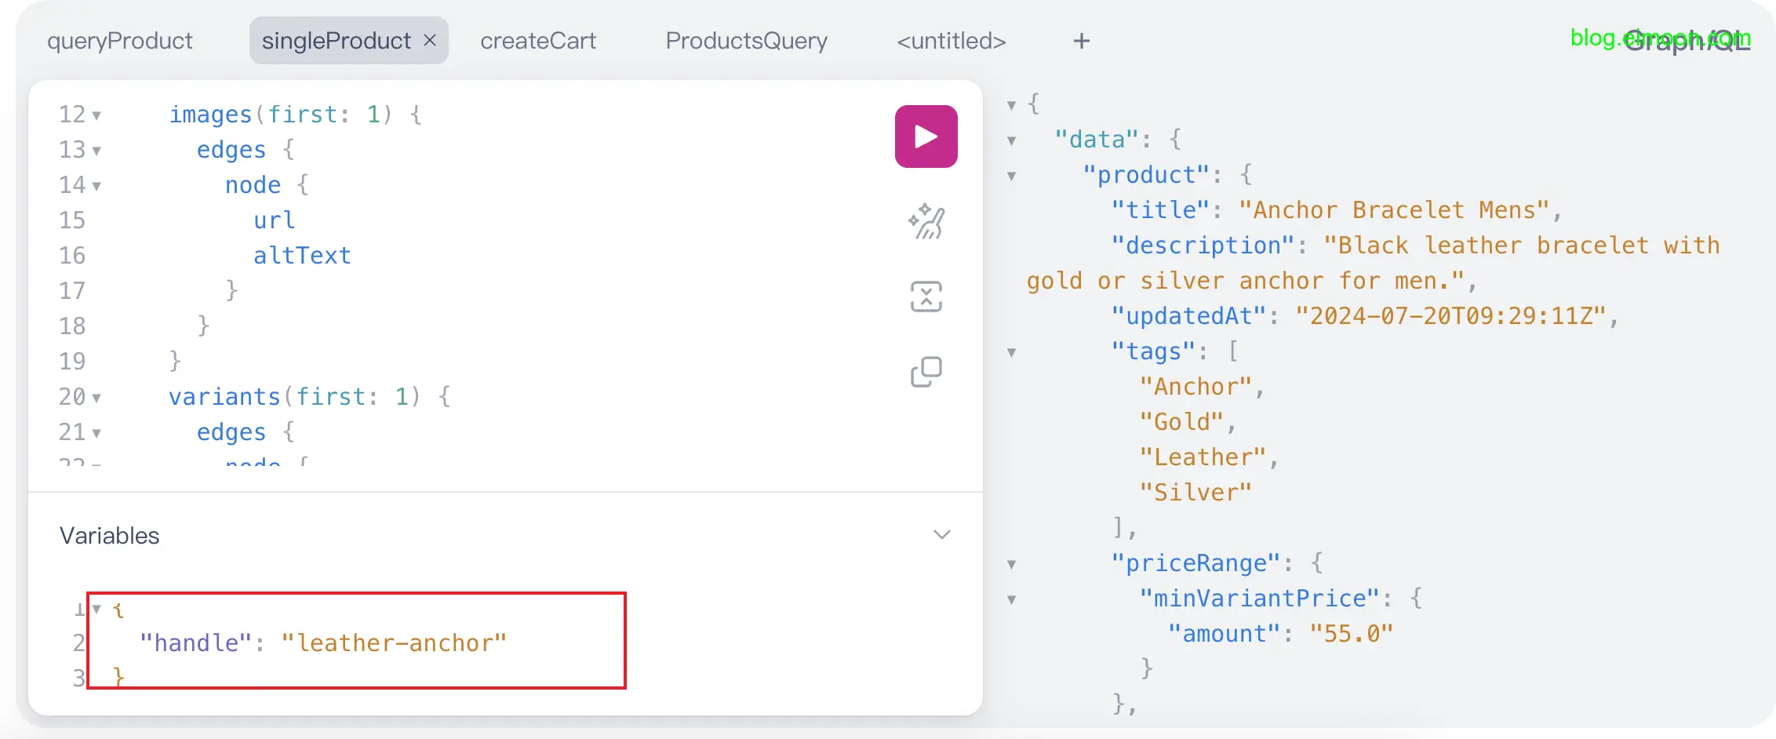Viewport: 1776px width, 739px height.
Task: Collapse the Variables panel chevron
Action: [x=941, y=535]
